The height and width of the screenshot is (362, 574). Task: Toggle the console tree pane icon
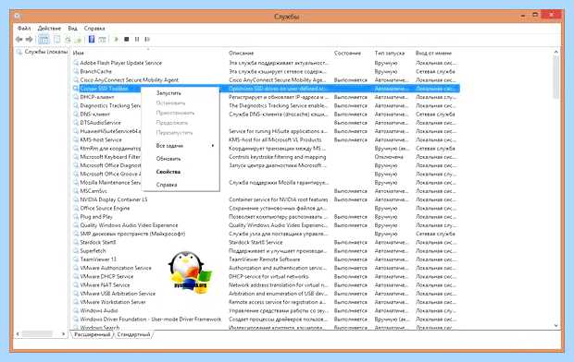tap(44, 39)
